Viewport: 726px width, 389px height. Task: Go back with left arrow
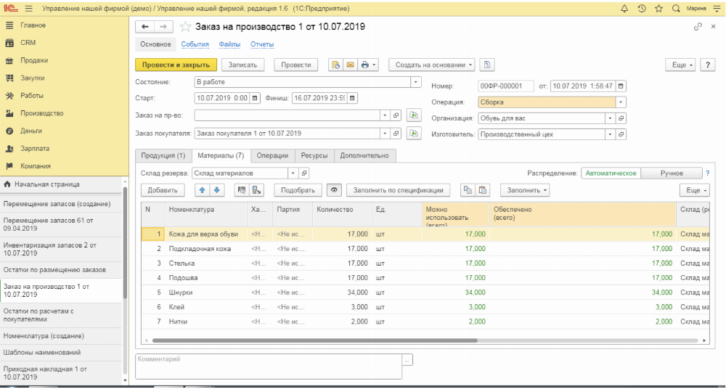pyautogui.click(x=144, y=27)
